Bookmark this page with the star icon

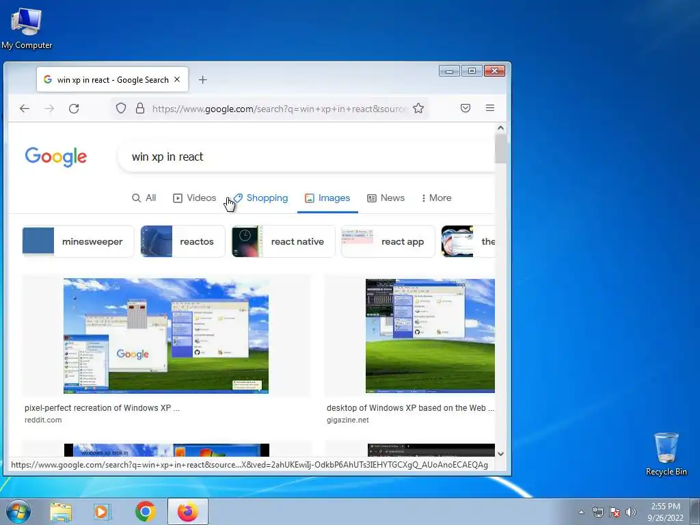click(x=418, y=109)
